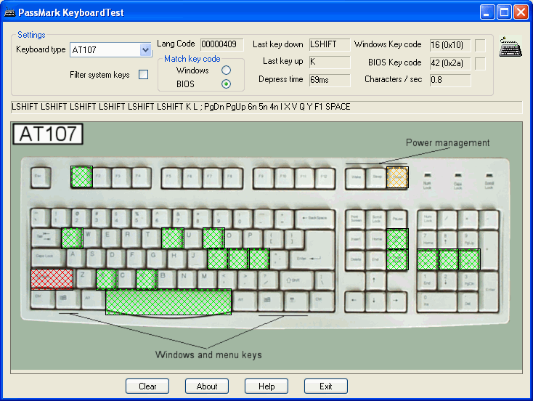Open the Keyboard type dropdown

[145, 50]
